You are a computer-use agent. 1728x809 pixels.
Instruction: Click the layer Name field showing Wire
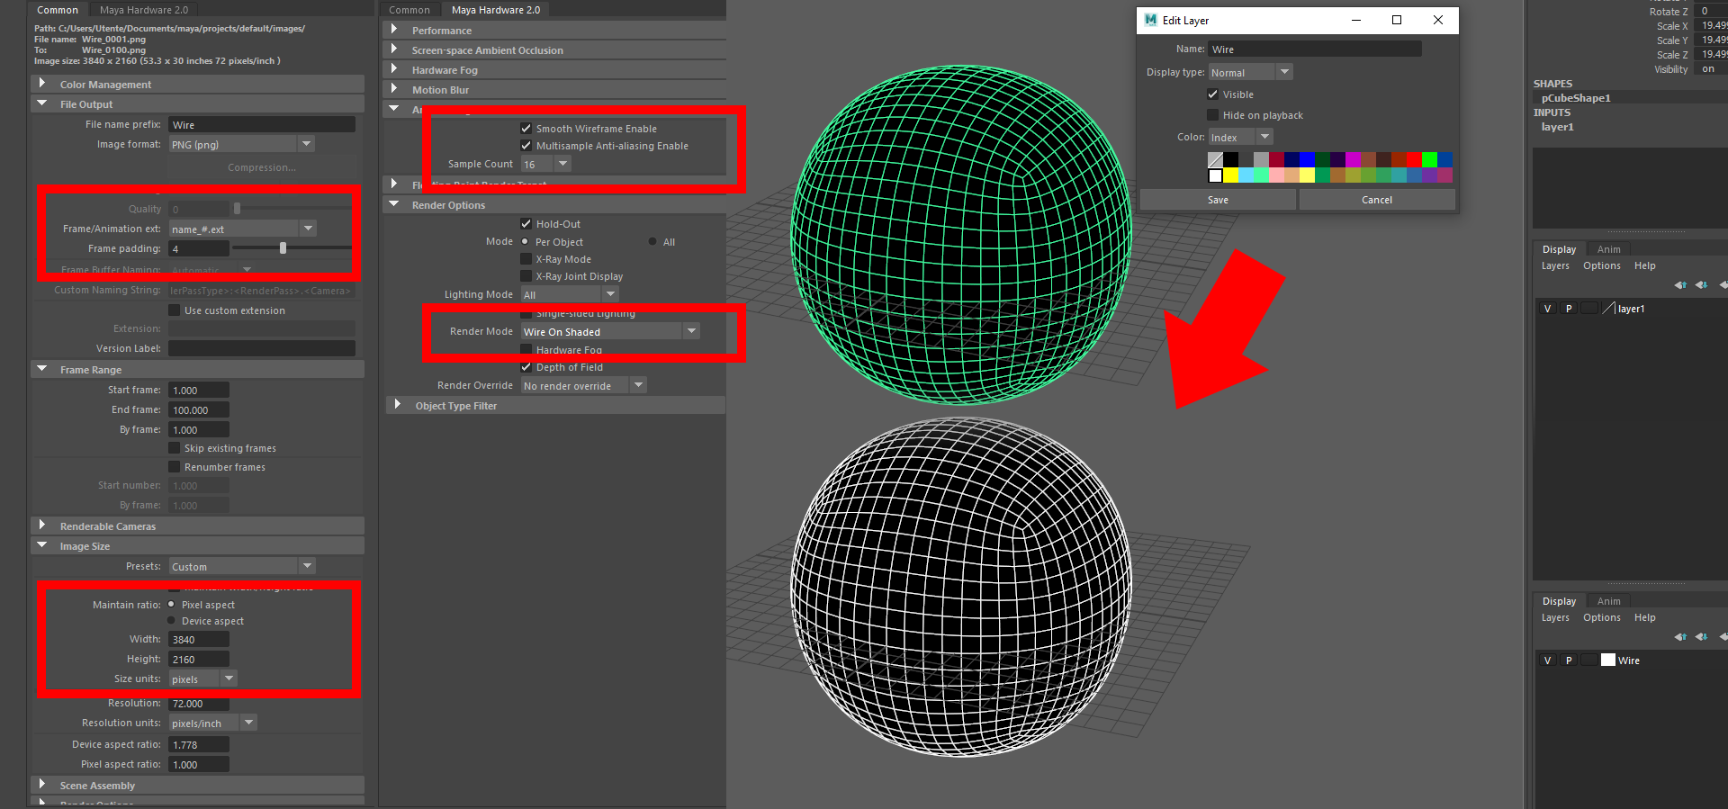click(1315, 49)
